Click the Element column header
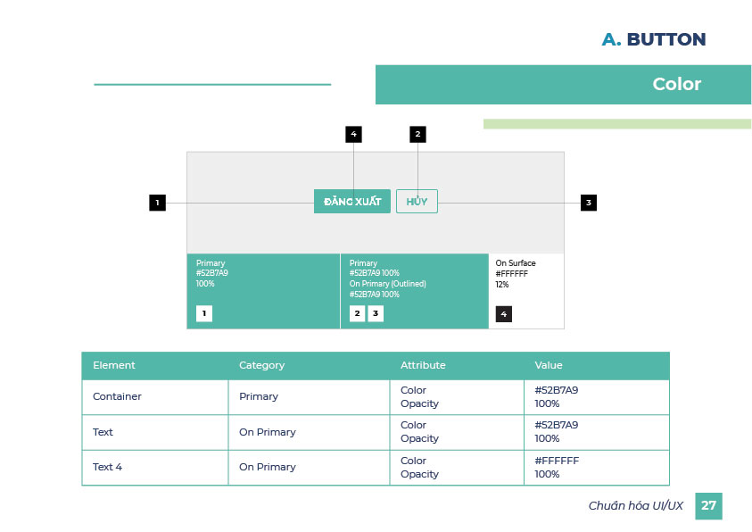Image resolution: width=752 pixels, height=532 pixels. click(114, 365)
